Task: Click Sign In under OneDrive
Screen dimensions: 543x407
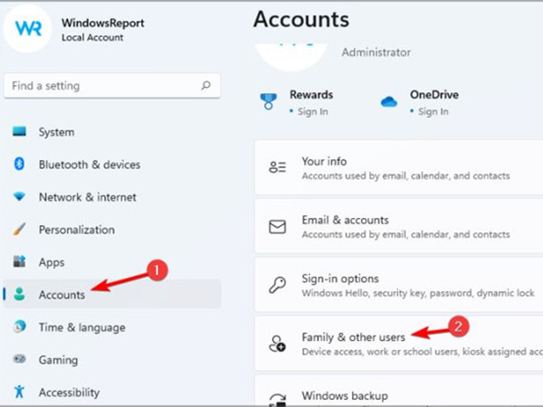Action: tap(432, 112)
